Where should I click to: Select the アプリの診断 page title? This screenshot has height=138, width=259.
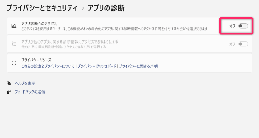106,8
